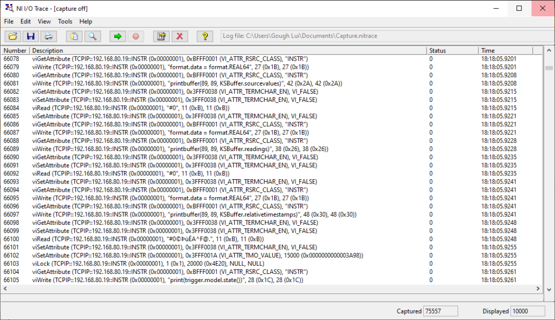Select row 66093 viSetAttribute entry
Image resolution: width=555 pixels, height=320 pixels.
pos(272,182)
